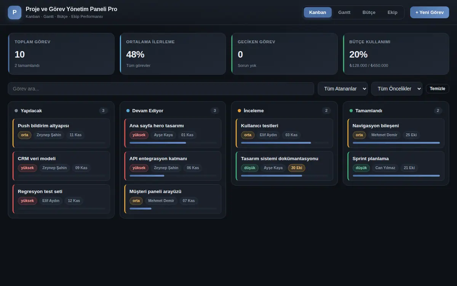Click the Tamamlandı column header
The height and width of the screenshot is (286, 457).
click(396, 111)
